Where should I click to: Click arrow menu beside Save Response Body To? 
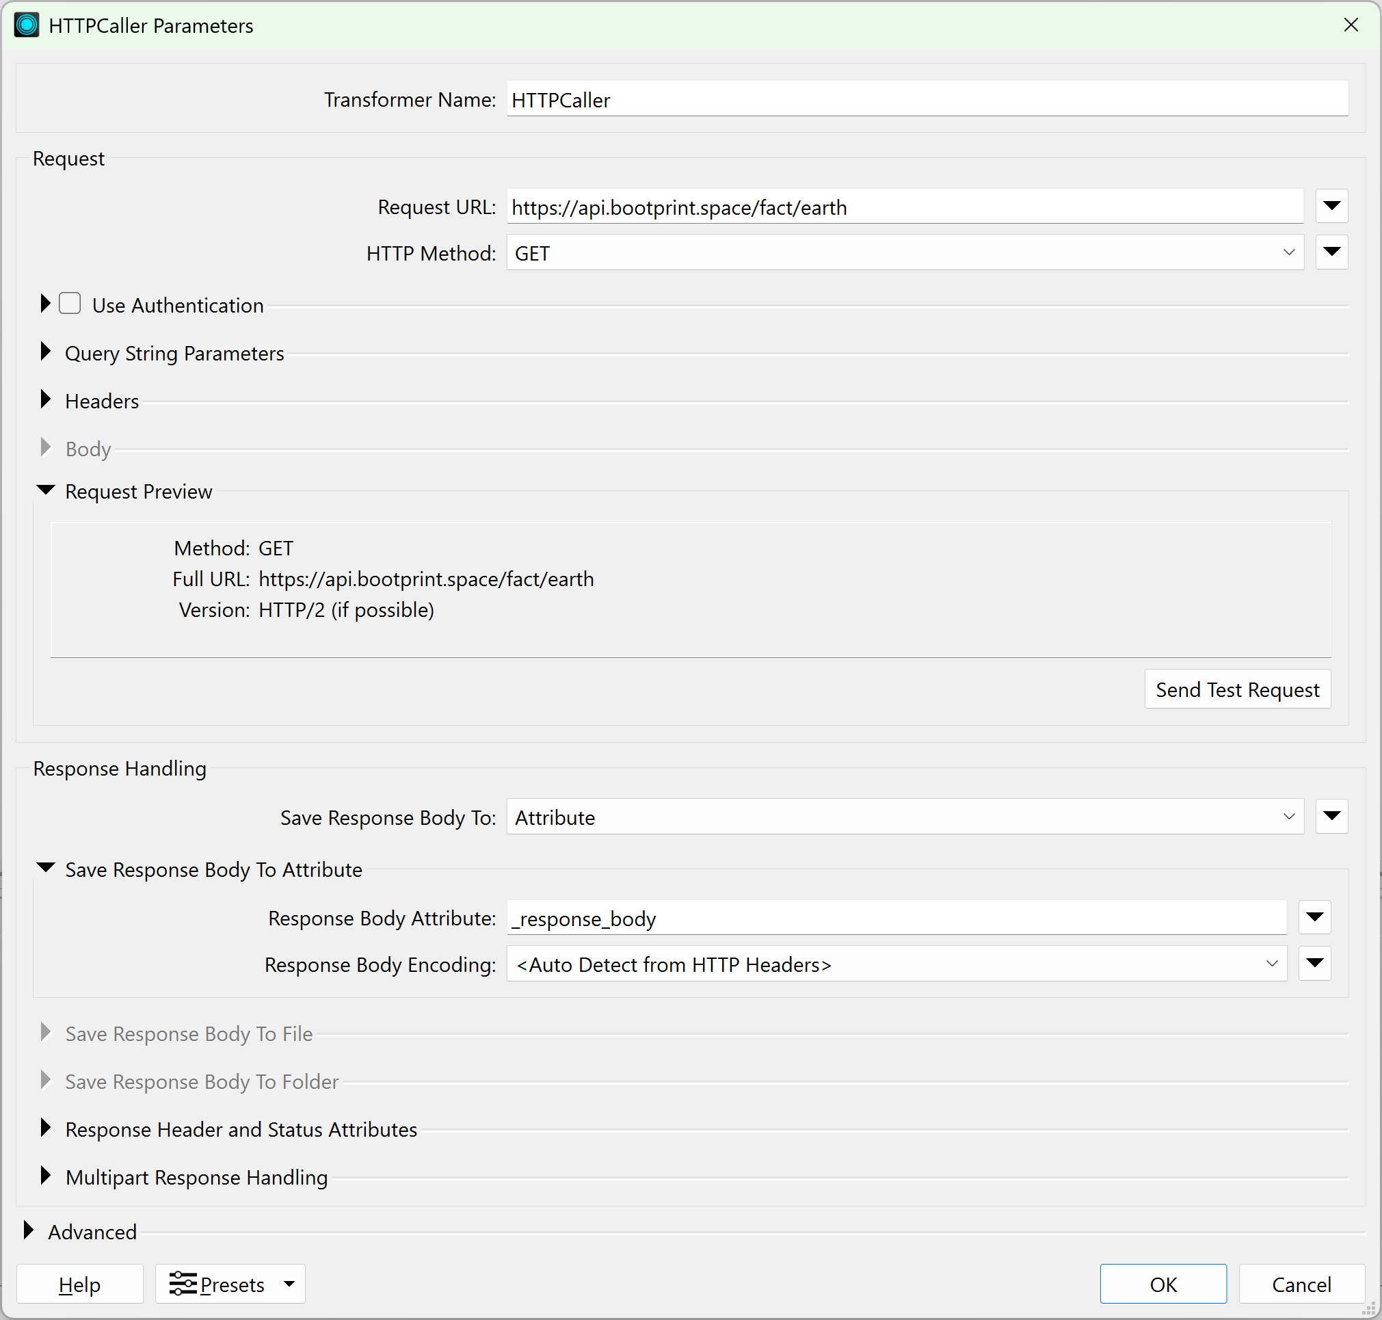click(1331, 816)
